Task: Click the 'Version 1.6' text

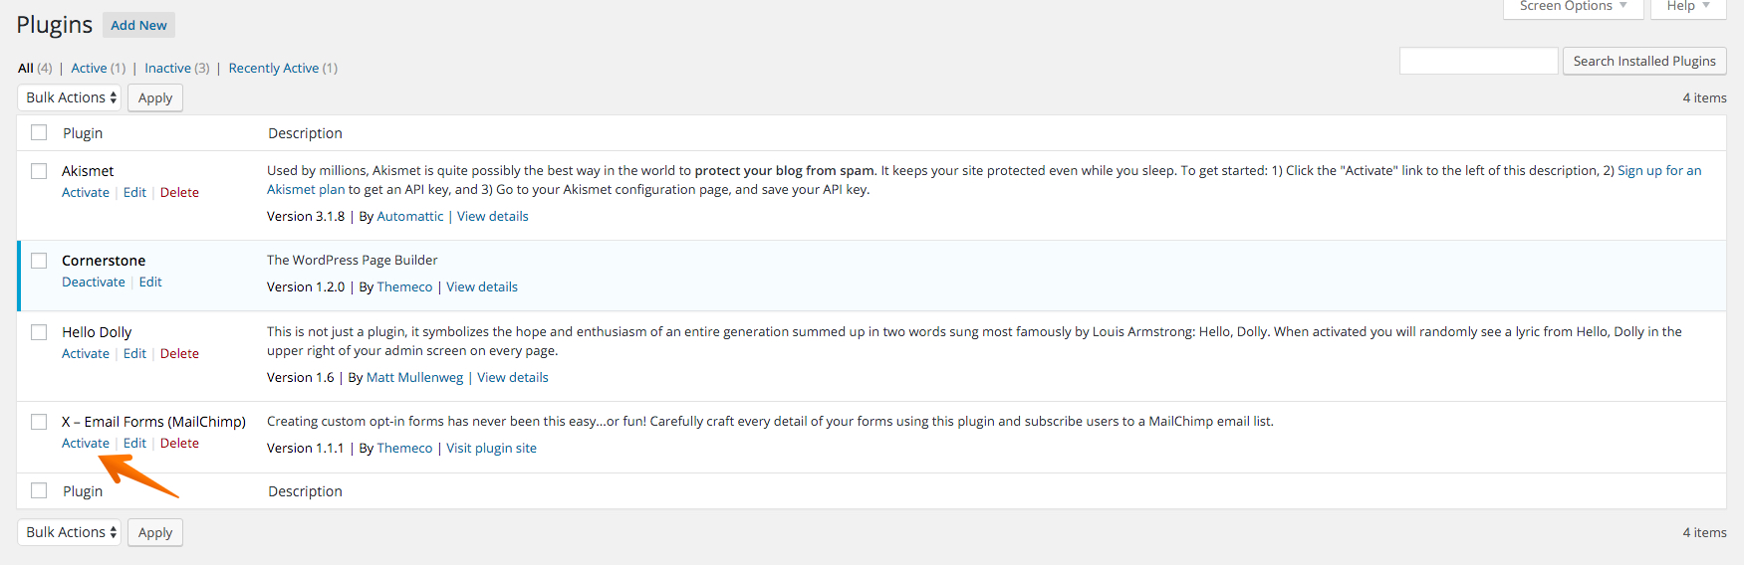Action: [301, 377]
